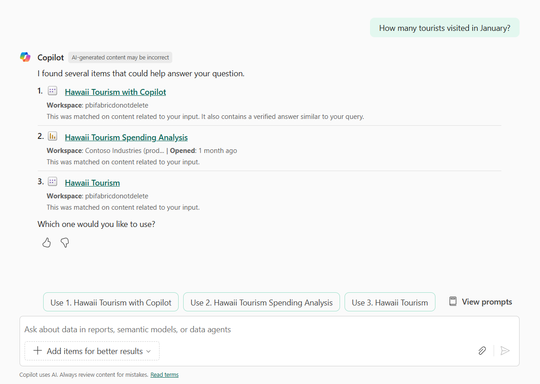Click the Copilot logo icon

pos(25,57)
